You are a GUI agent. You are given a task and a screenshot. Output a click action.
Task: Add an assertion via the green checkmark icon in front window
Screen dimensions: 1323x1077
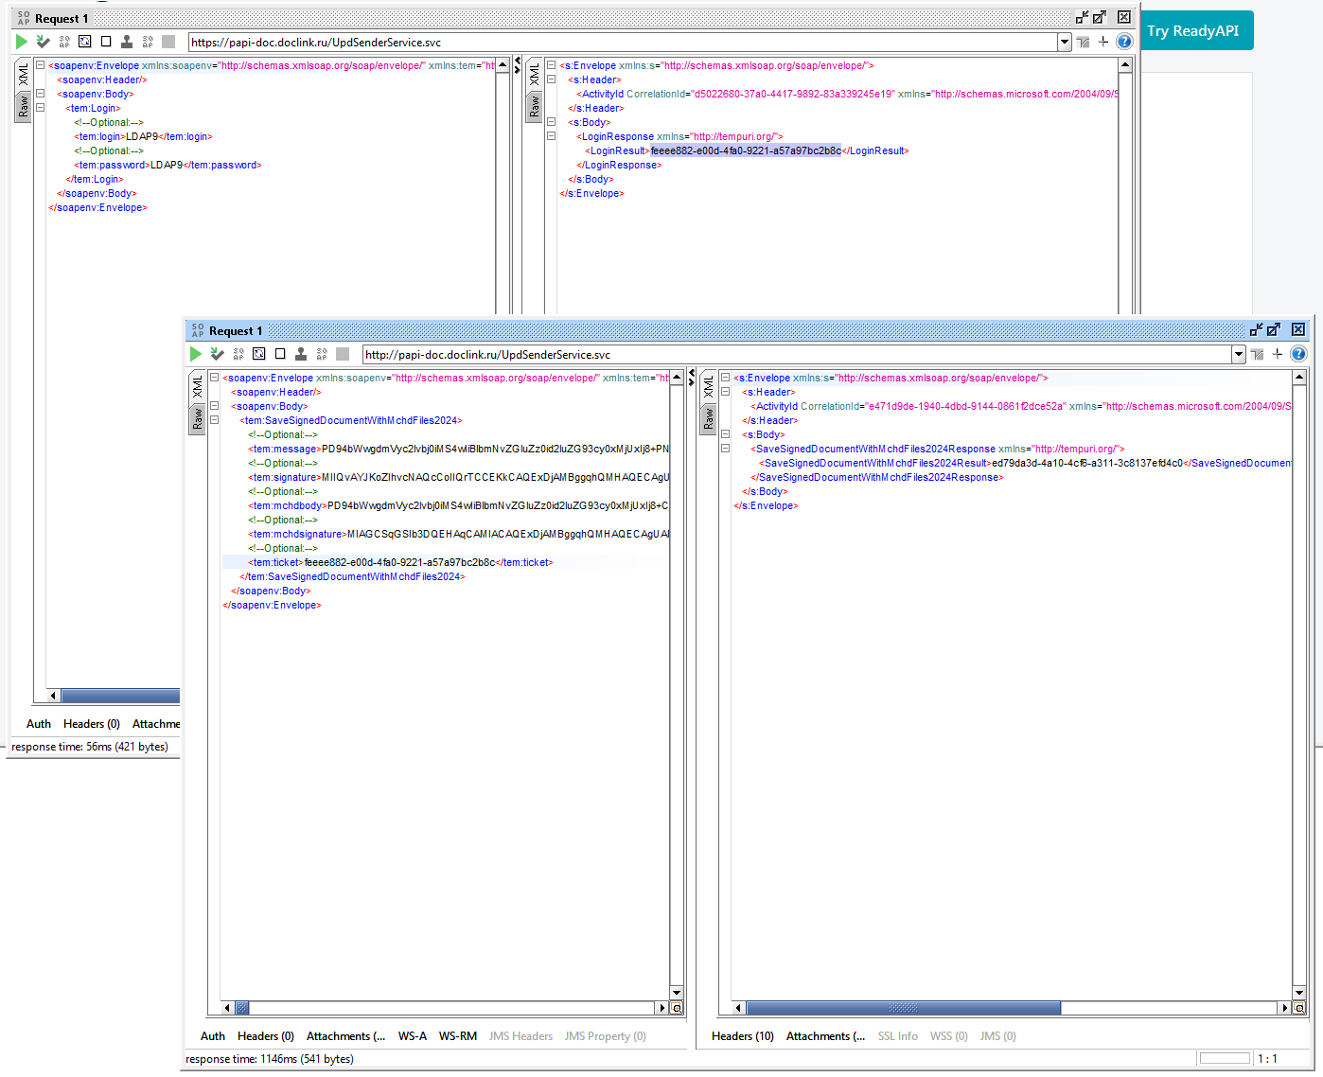click(x=217, y=354)
